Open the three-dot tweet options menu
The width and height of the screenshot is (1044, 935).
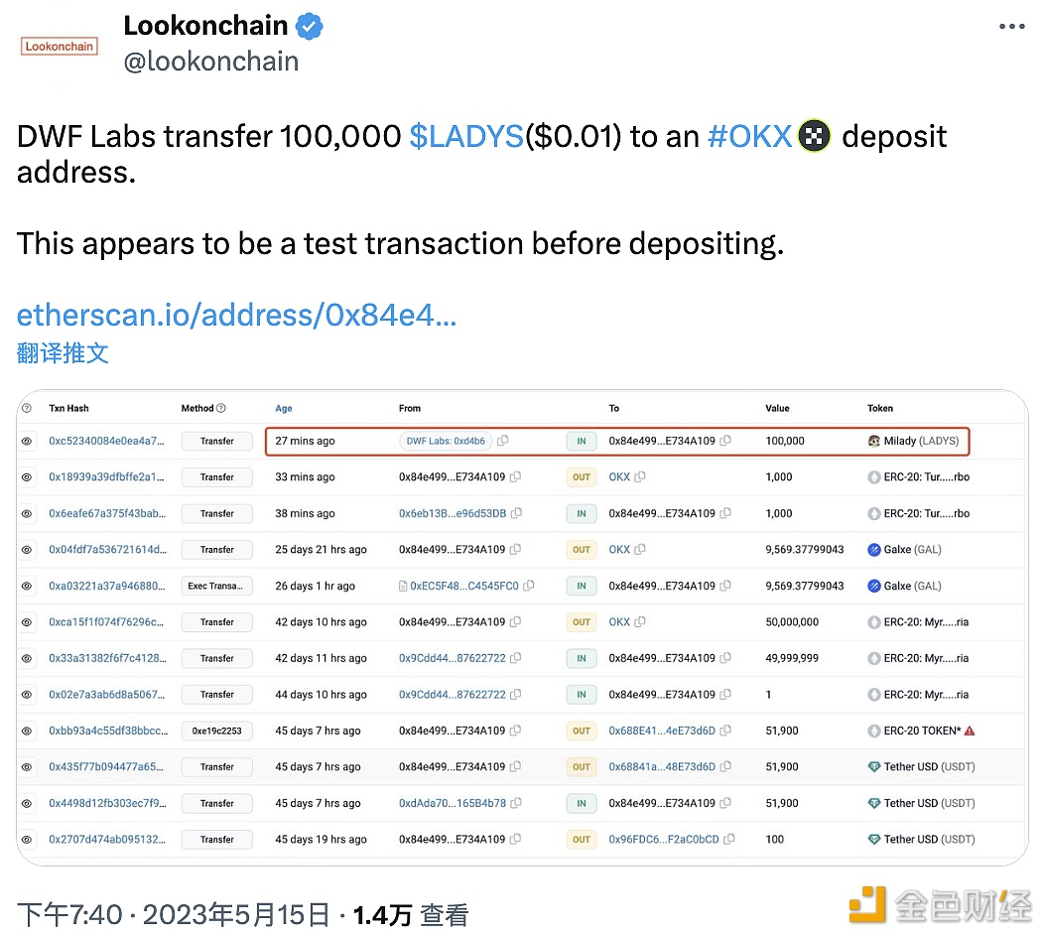(1011, 27)
